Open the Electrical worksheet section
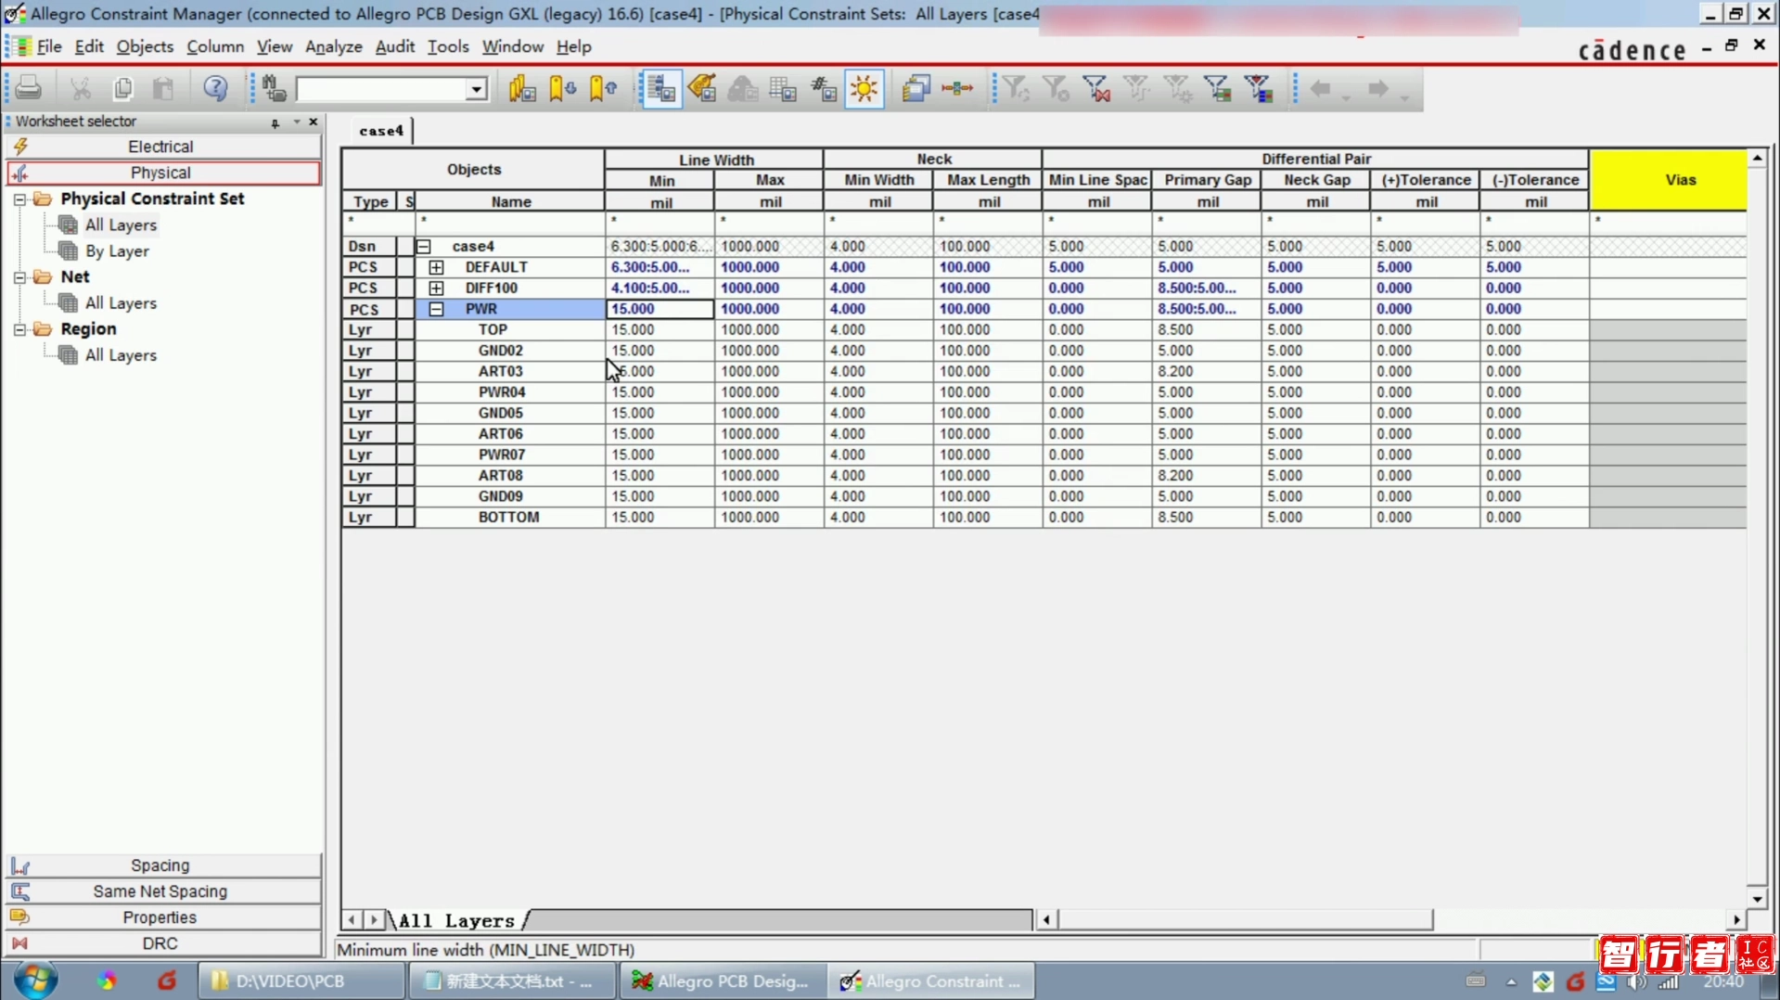Screen dimensions: 1780x1000 (163, 147)
